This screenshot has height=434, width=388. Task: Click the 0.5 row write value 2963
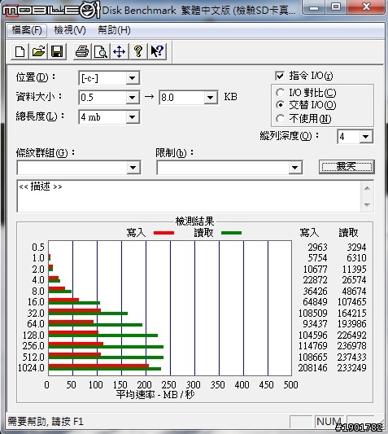tap(317, 248)
